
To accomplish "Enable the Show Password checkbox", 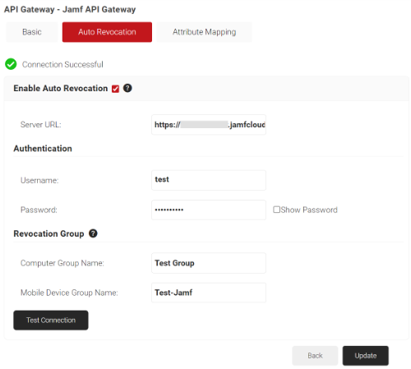I will pyautogui.click(x=276, y=210).
